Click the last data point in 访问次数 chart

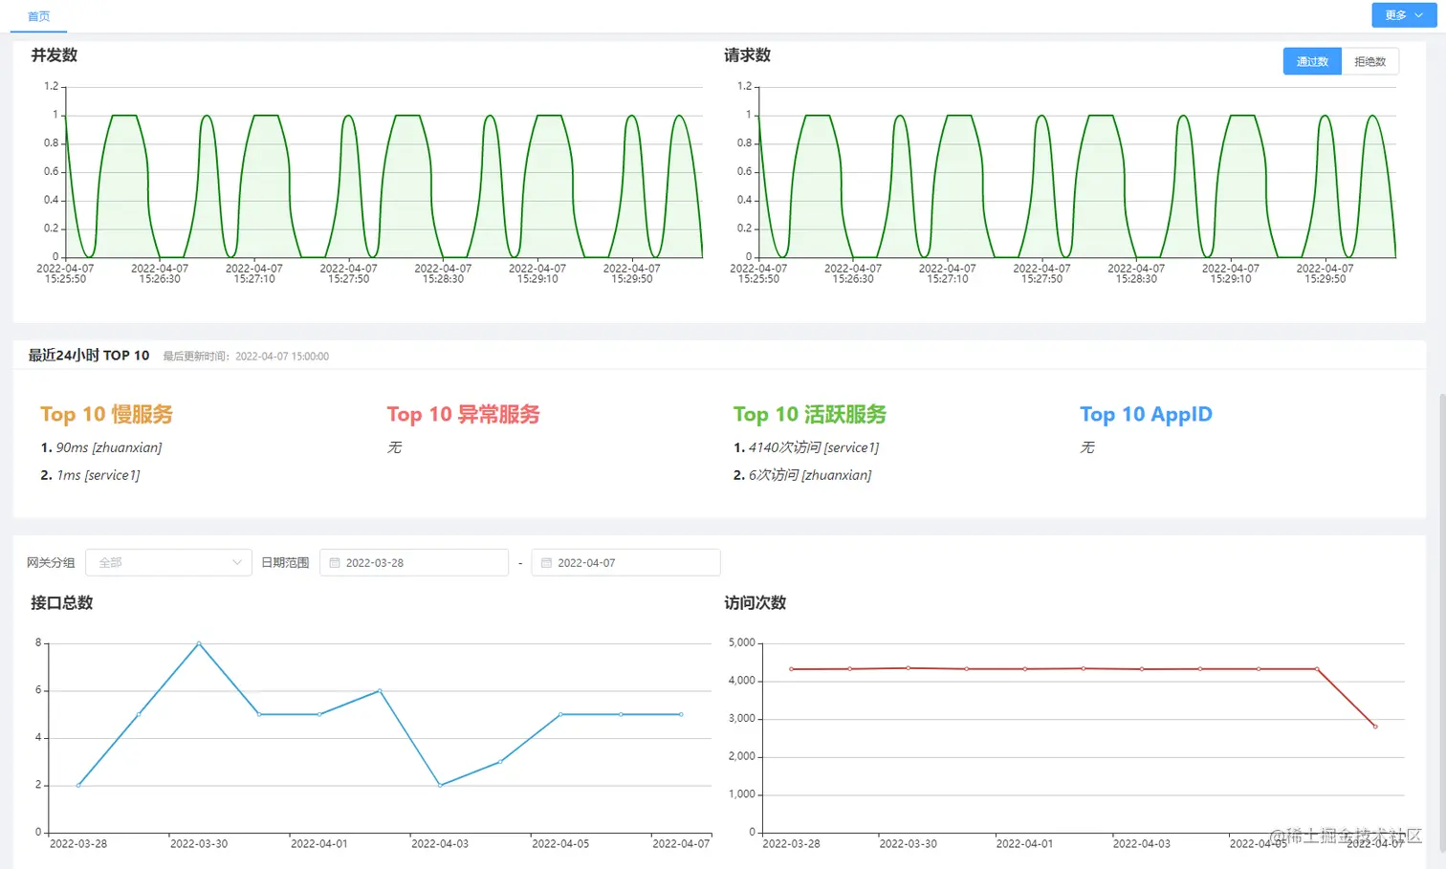pyautogui.click(x=1375, y=727)
